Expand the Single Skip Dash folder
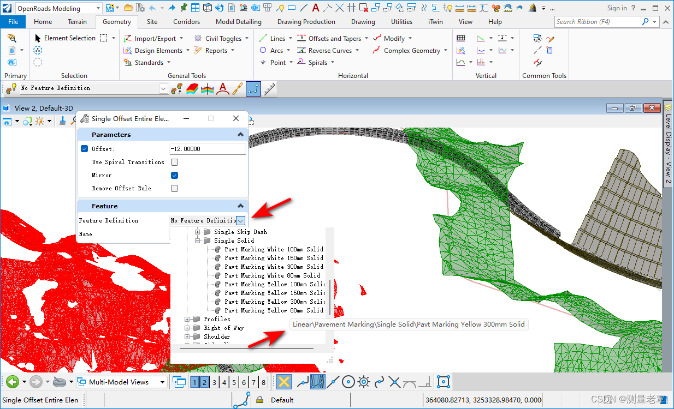 pos(198,232)
